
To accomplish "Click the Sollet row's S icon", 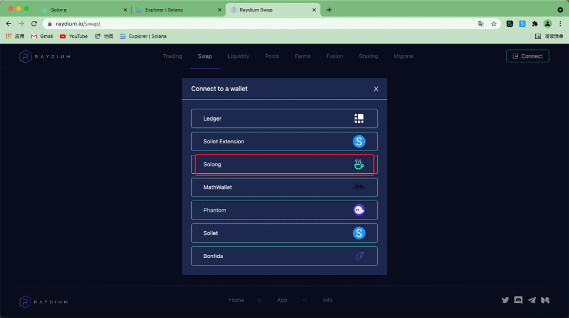I will pyautogui.click(x=359, y=233).
